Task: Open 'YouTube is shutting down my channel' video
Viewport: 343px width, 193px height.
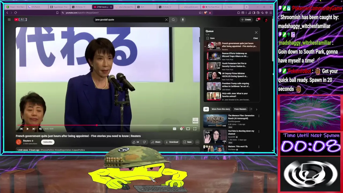Action: [x=241, y=132]
